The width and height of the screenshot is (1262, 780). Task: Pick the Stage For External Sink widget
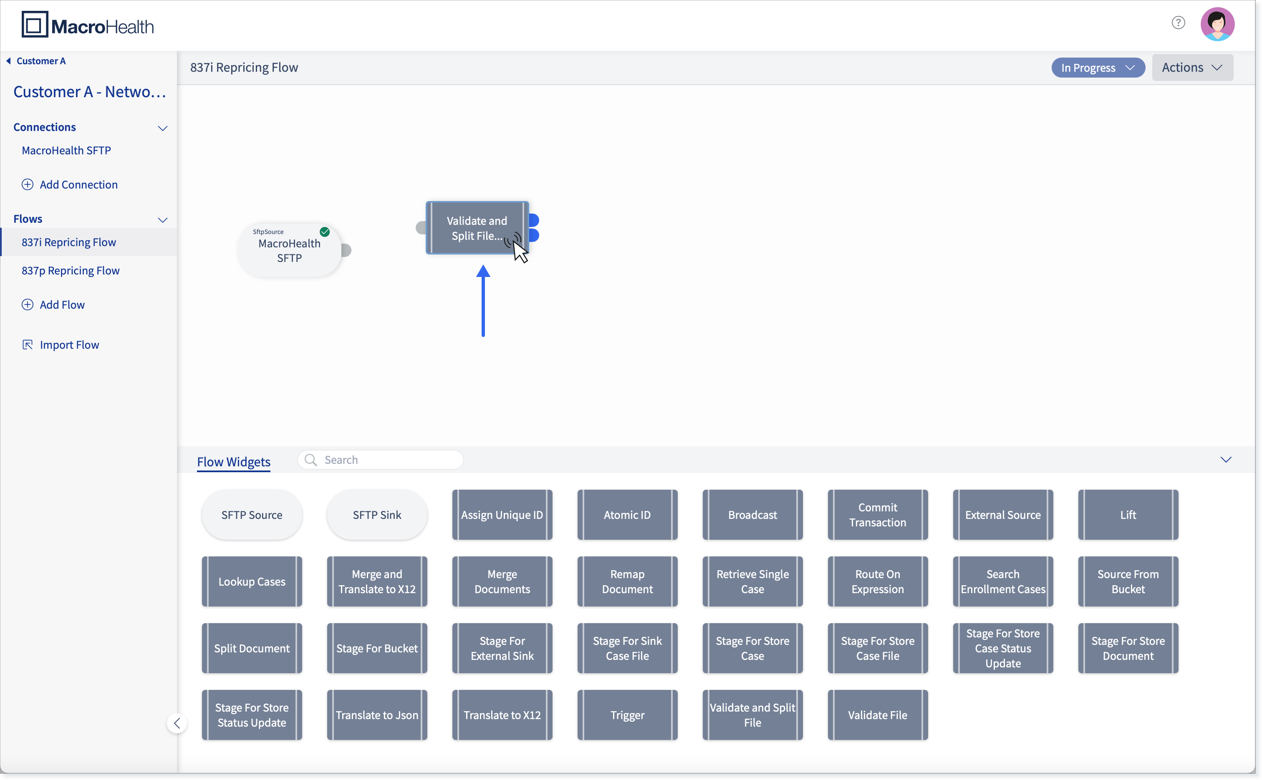point(502,648)
